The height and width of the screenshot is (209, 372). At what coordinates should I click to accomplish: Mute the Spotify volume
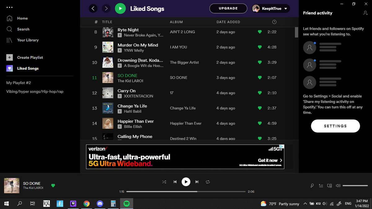pyautogui.click(x=338, y=185)
